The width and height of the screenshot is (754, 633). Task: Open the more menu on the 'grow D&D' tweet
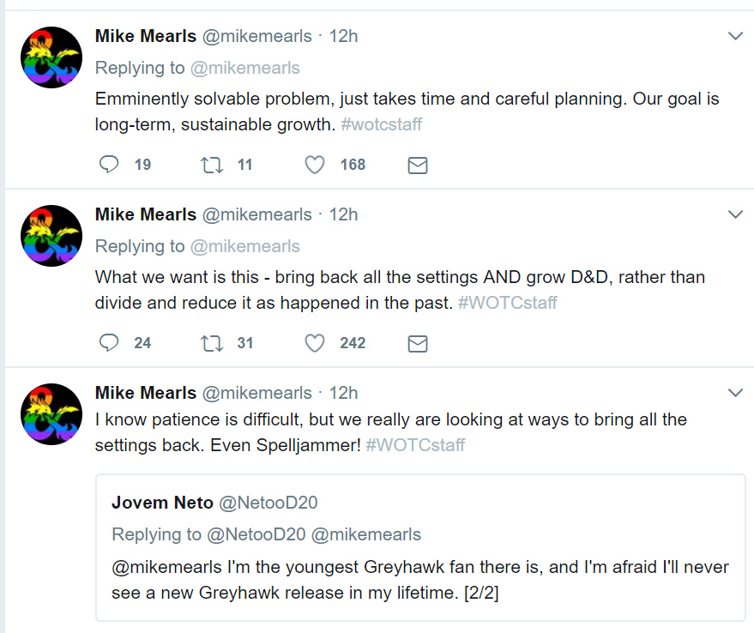(735, 214)
